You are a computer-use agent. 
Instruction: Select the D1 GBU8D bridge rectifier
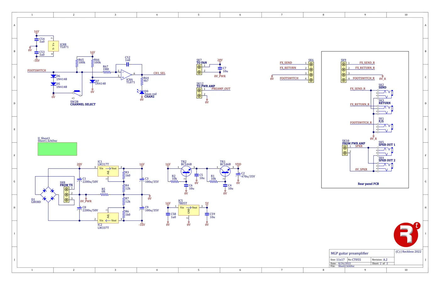point(48,194)
